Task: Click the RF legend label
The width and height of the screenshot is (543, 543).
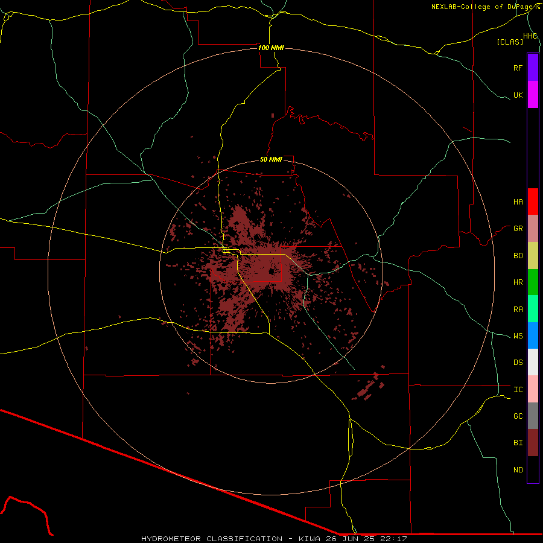Action: [x=518, y=68]
